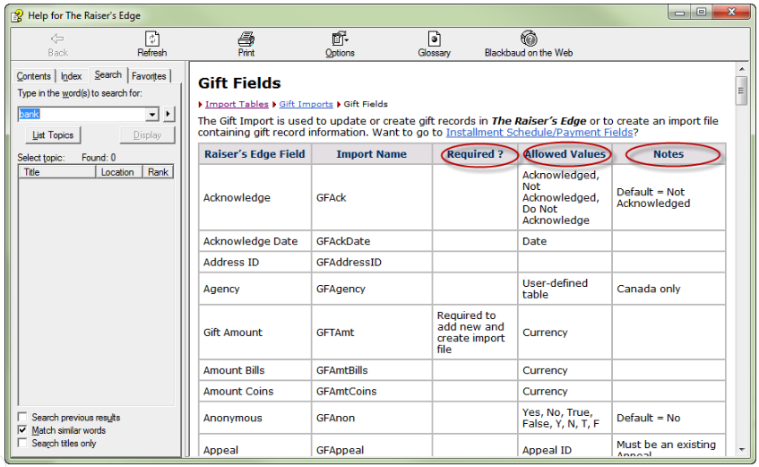Click the vertical scrollbar thumb
The height and width of the screenshot is (467, 759).
coord(742,91)
